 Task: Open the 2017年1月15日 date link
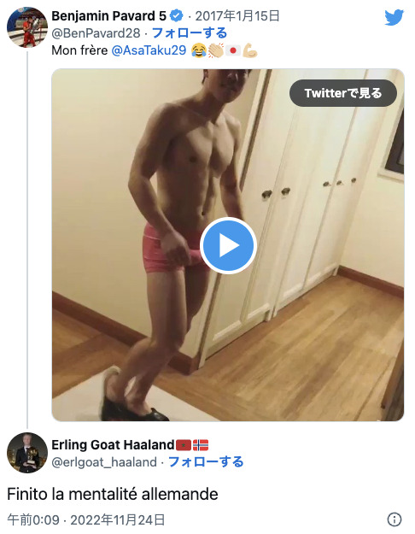(x=237, y=15)
